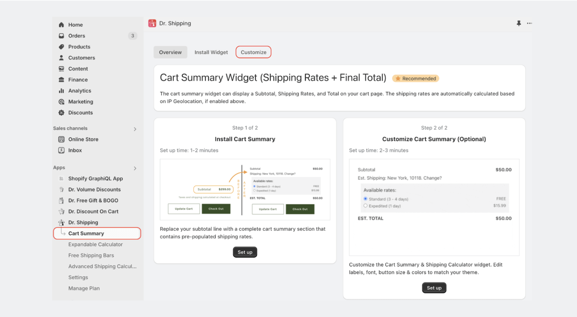Go to Products page

coord(79,47)
